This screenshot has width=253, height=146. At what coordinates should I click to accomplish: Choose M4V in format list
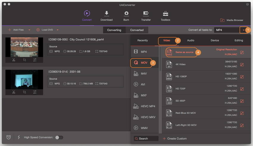(x=144, y=74)
